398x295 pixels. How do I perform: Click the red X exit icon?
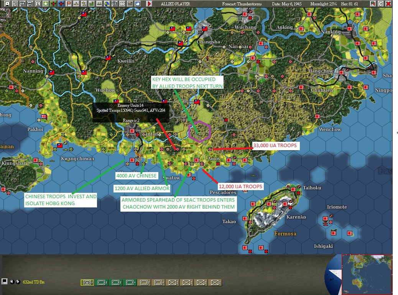388,3
